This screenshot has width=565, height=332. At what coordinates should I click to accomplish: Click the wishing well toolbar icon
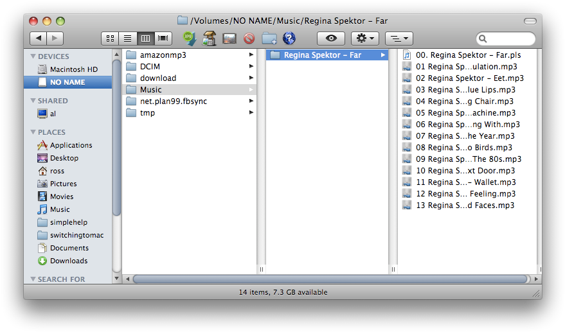pyautogui.click(x=210, y=38)
